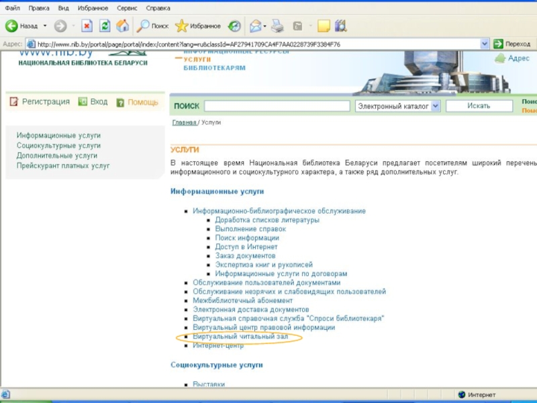Open the Forward button history dropdown arrow

tap(73, 26)
